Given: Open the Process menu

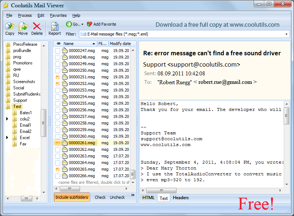Looking at the screenshot, I should (x=25, y=15).
